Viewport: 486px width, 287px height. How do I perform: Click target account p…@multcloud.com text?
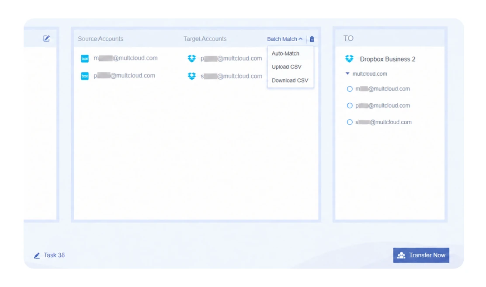[231, 58]
